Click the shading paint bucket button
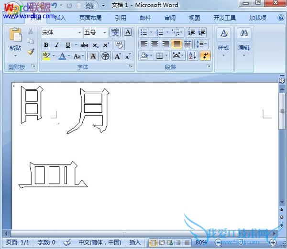The height and width of the screenshot is (249, 287). [144, 55]
